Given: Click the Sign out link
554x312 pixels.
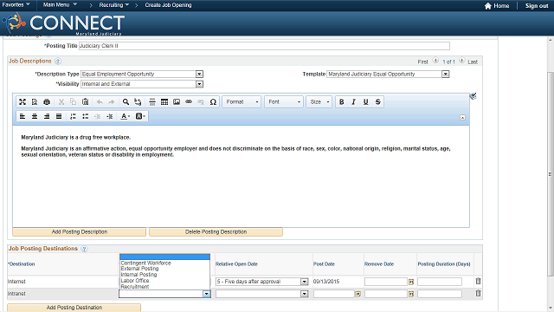Looking at the screenshot, I should click(x=537, y=6).
